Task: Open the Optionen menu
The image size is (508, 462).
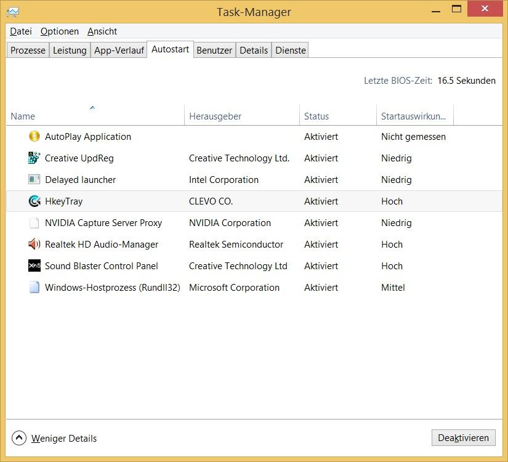Action: point(60,31)
